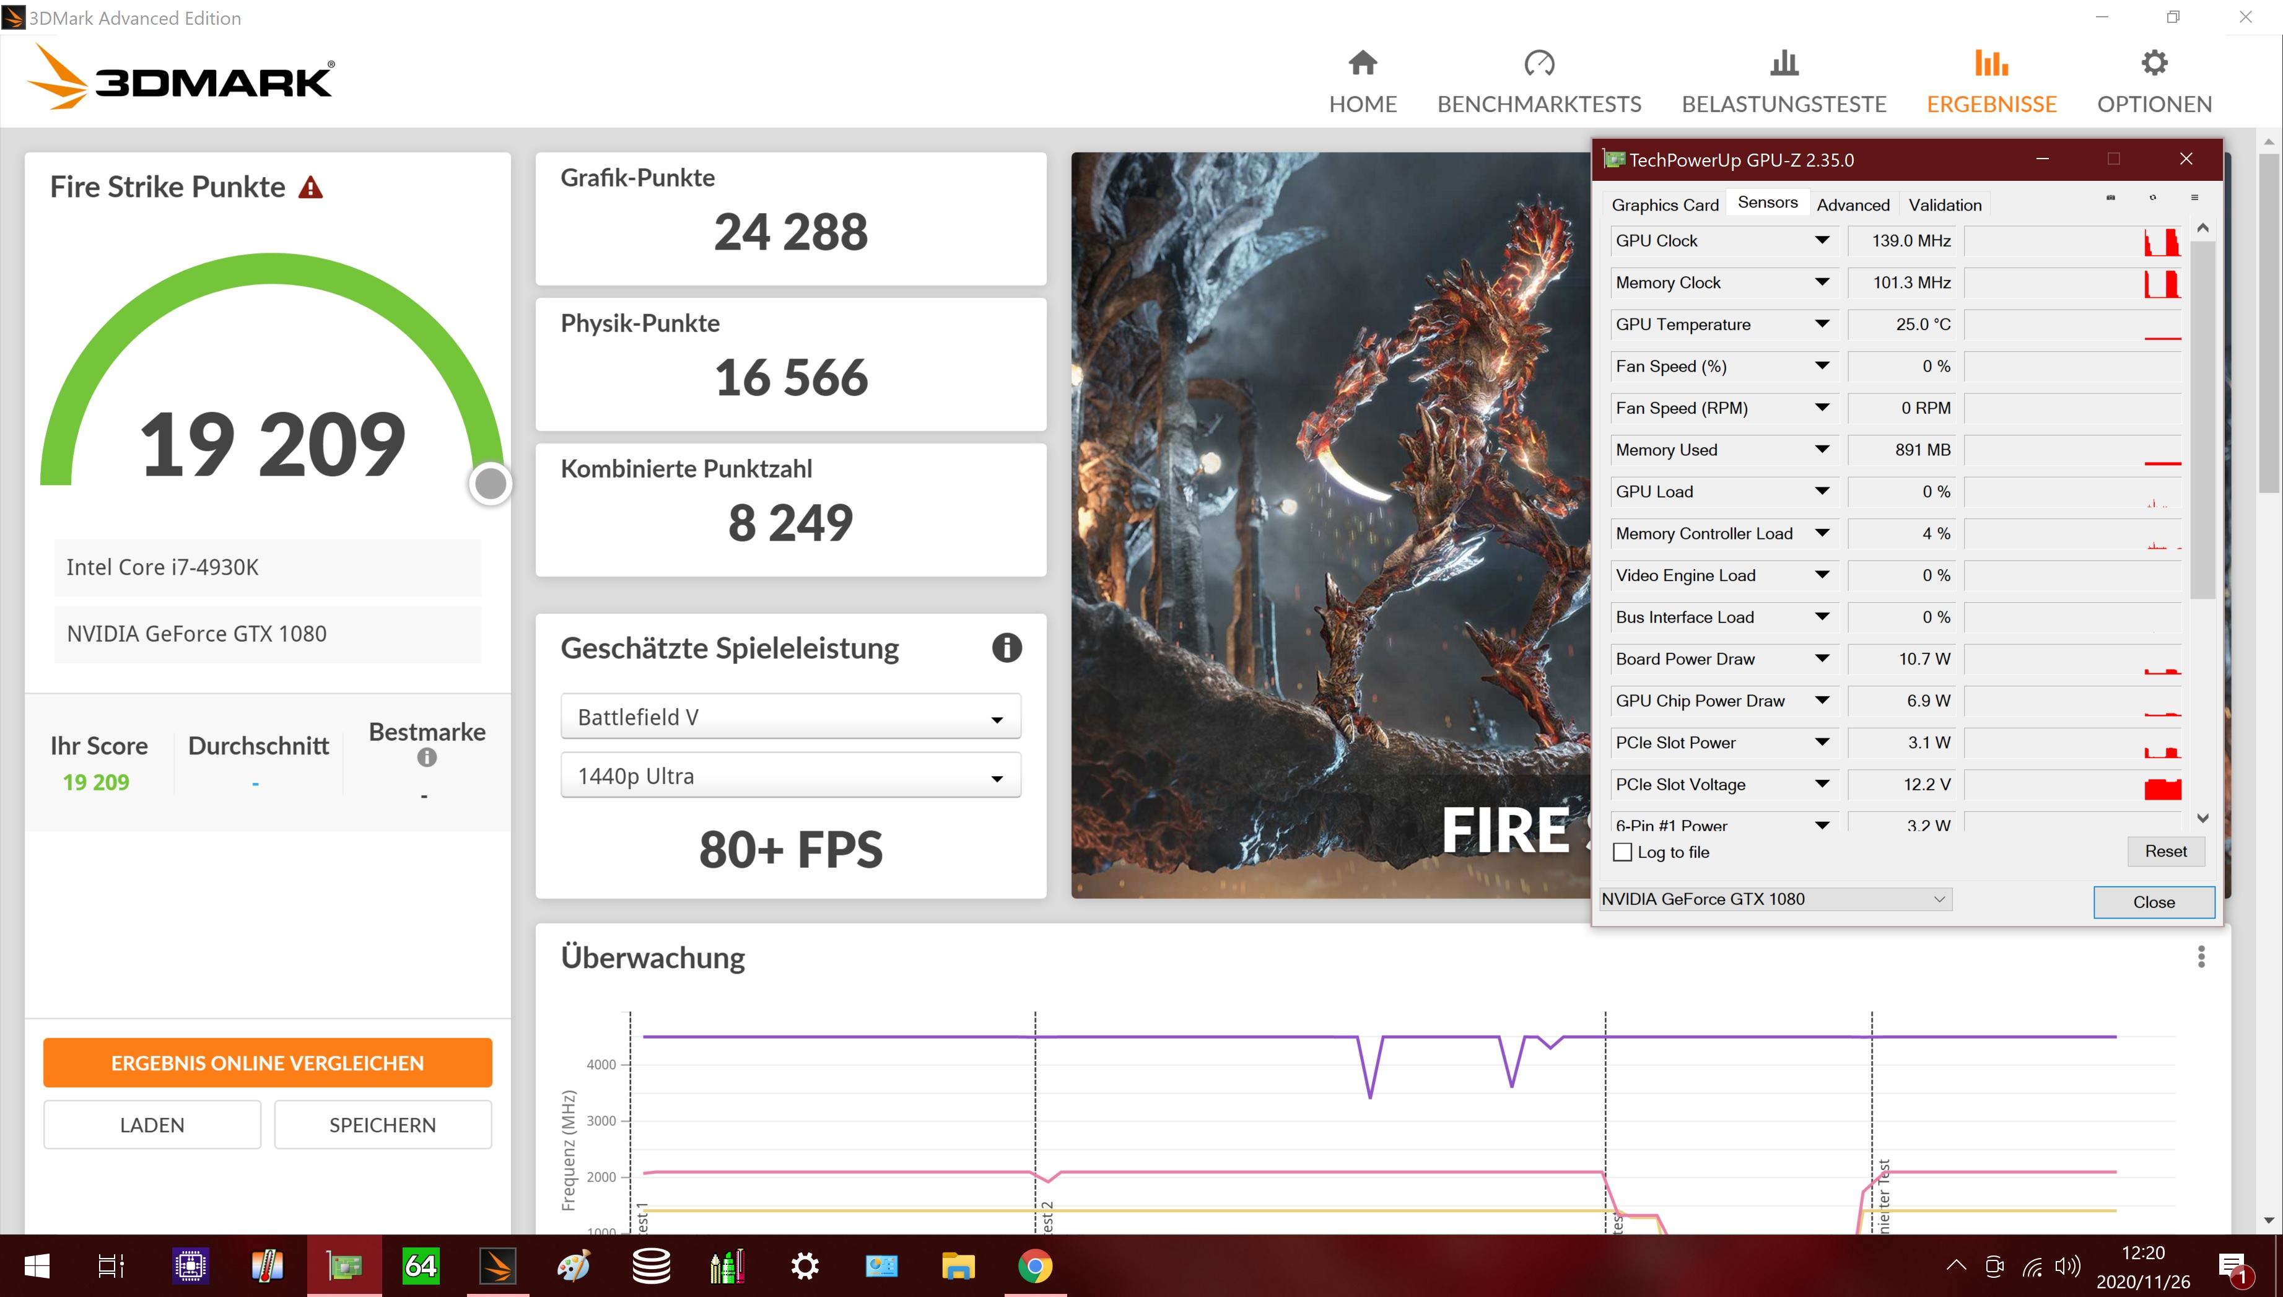Open the green 64 app on the taskbar
This screenshot has width=2283, height=1297.
(x=421, y=1266)
